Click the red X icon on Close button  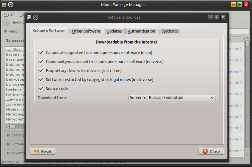(x=205, y=151)
